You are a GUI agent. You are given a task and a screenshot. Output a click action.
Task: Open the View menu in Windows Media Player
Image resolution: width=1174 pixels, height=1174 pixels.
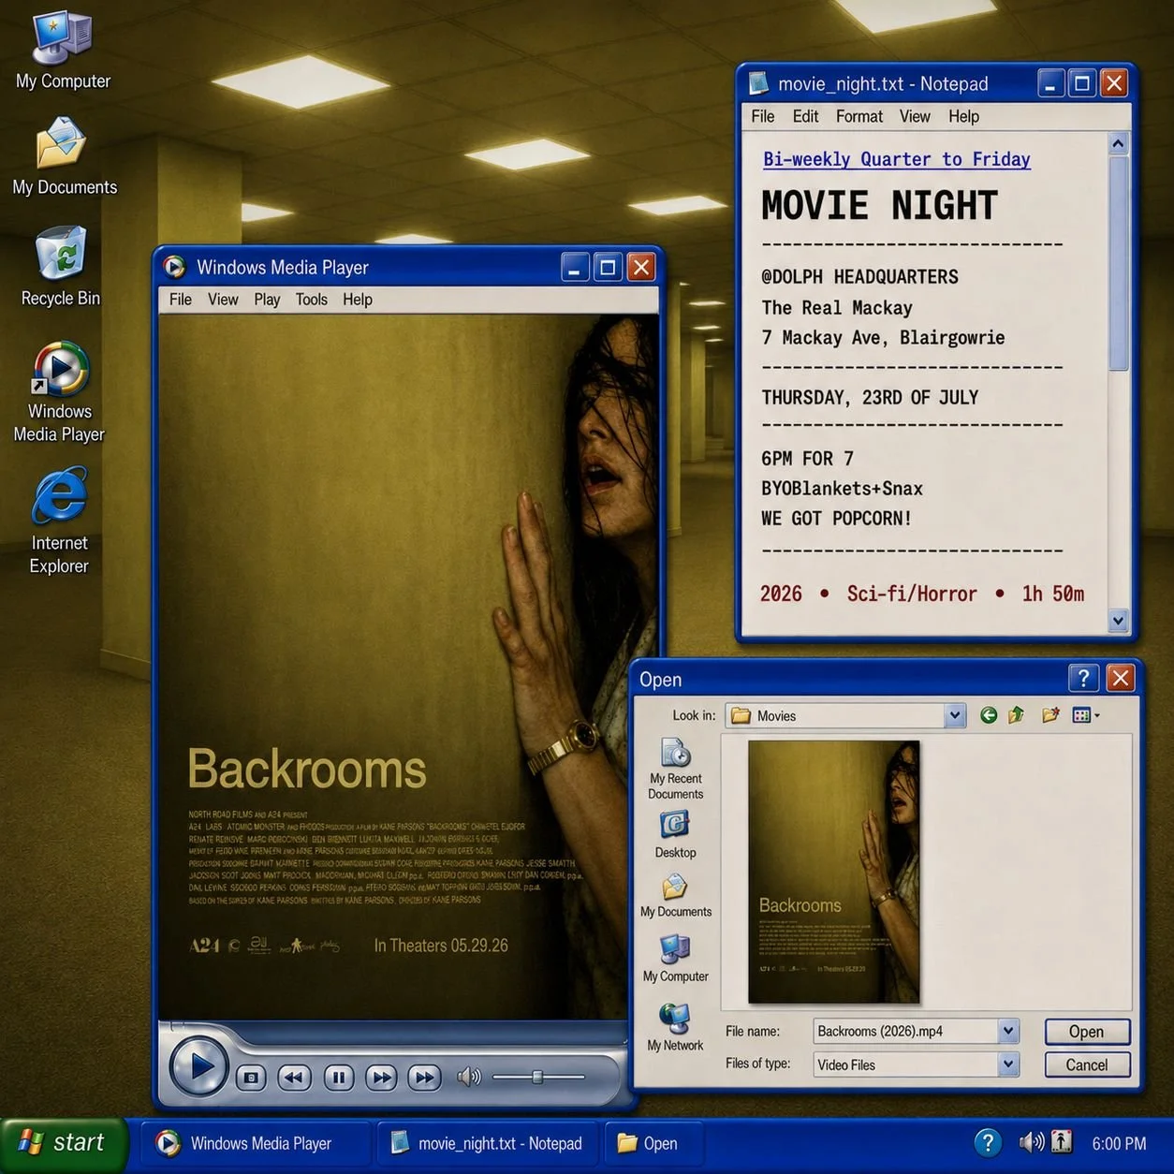tap(223, 300)
